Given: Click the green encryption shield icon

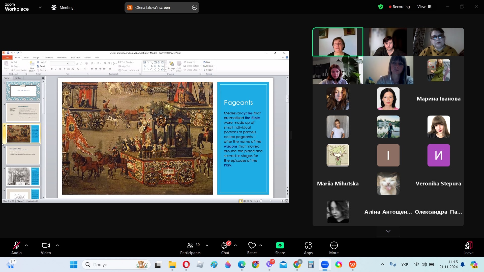Looking at the screenshot, I should point(381,7).
